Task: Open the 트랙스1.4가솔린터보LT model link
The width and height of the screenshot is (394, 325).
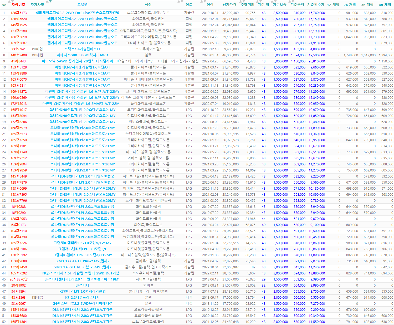Action: point(83,49)
